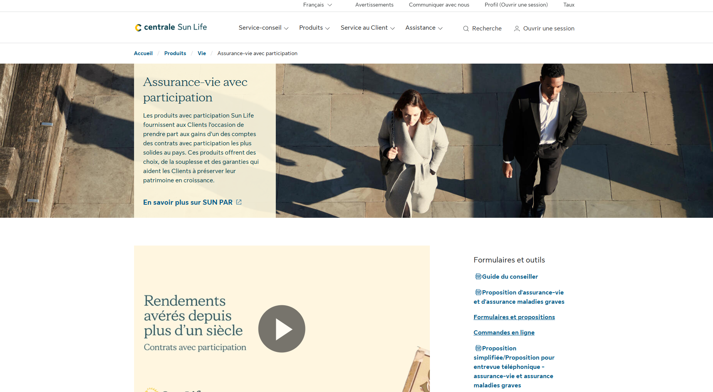713x392 pixels.
Task: Click the Vie breadcrumb link
Action: [201, 54]
